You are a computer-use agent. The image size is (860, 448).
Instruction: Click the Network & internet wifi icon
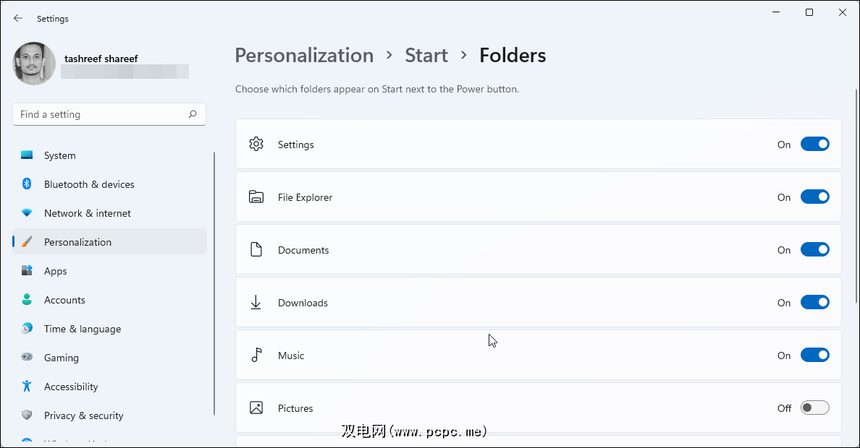pos(27,213)
